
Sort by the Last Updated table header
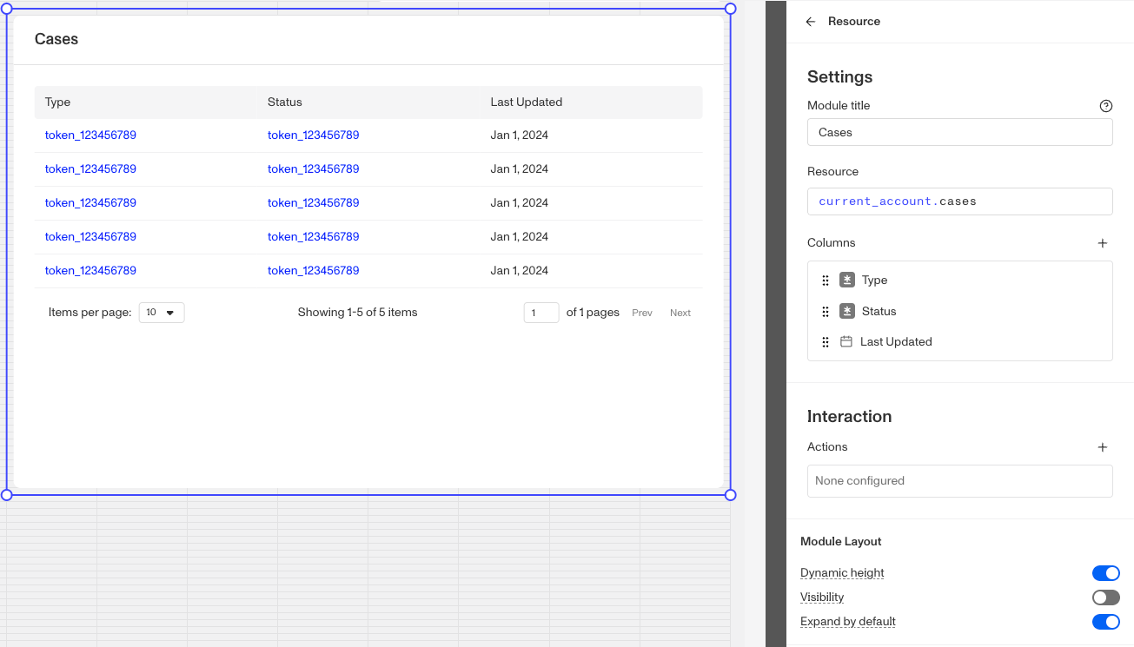pyautogui.click(x=527, y=102)
